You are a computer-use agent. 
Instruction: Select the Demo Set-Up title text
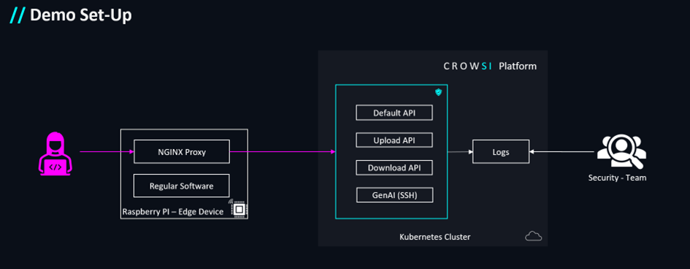[x=80, y=15]
